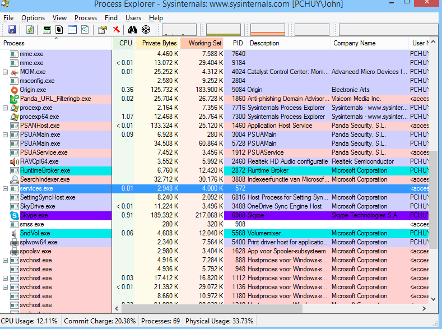Click the RuntimeBroker.exe icon
442x329 pixels.
15,170
